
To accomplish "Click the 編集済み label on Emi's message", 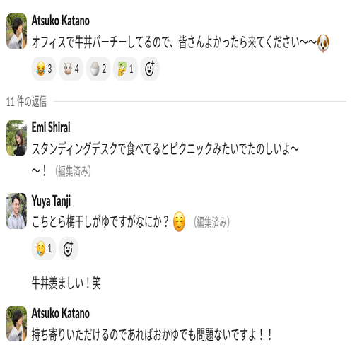I will (73, 171).
